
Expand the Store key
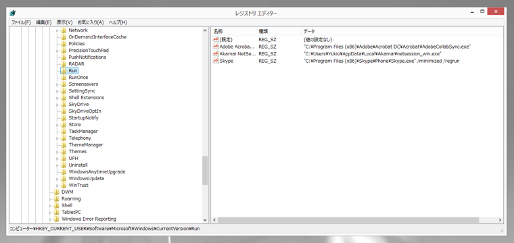click(57, 125)
